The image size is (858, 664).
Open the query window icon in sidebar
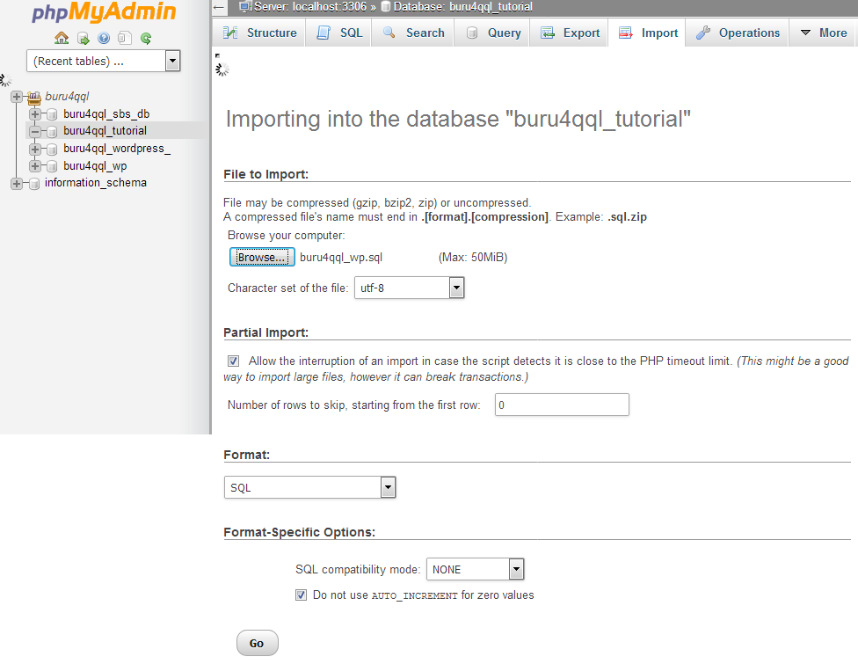tap(83, 39)
